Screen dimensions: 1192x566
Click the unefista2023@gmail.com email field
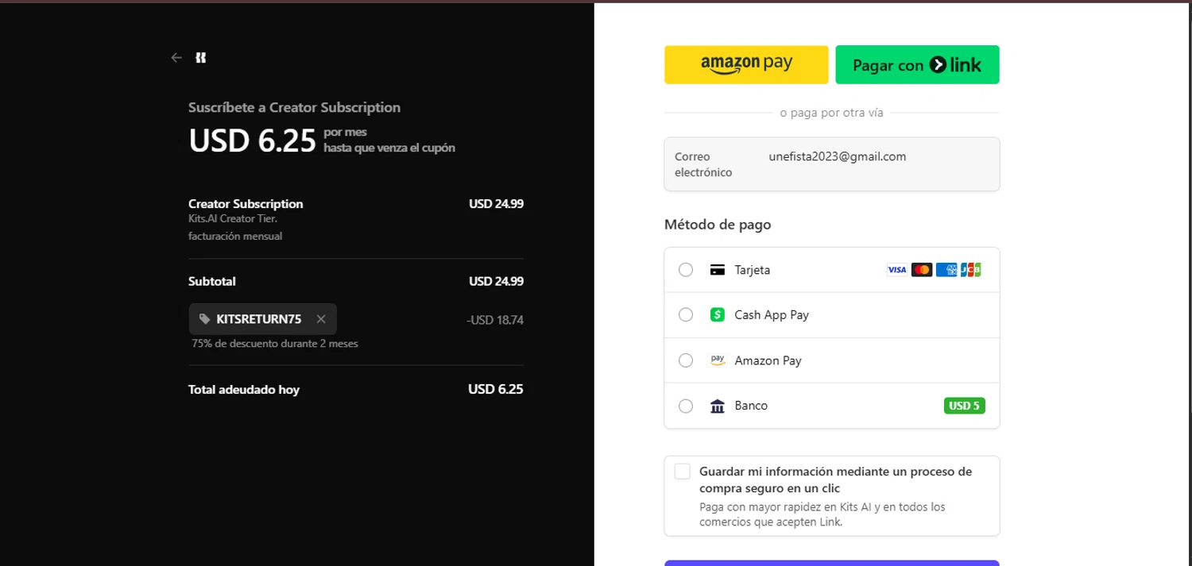[837, 156]
